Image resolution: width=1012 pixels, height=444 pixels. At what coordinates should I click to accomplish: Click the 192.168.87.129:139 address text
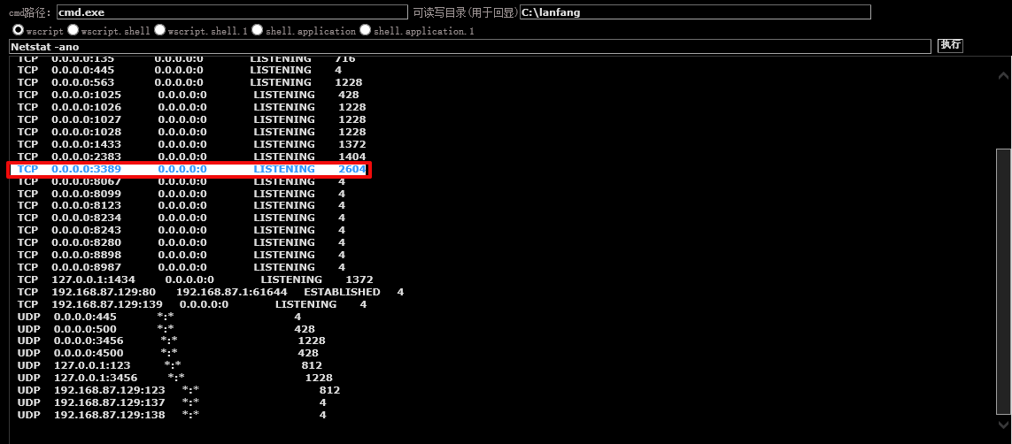pyautogui.click(x=107, y=304)
